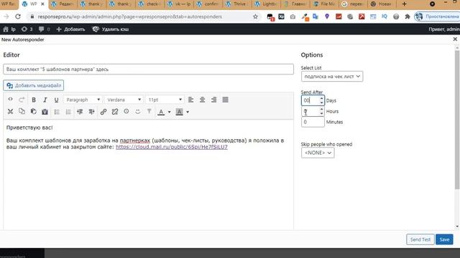Insert a numbered list
Screen dimensions: 460x258
[x=68, y=112]
